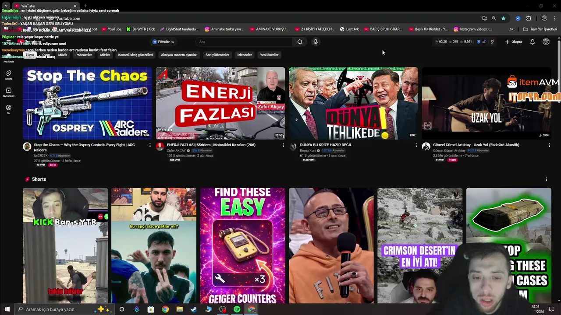
Task: Click the YouTube search magnifier icon
Action: tap(300, 42)
